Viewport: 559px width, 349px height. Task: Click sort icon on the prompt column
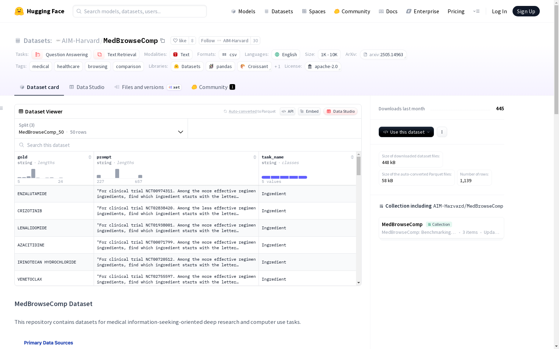[255, 157]
